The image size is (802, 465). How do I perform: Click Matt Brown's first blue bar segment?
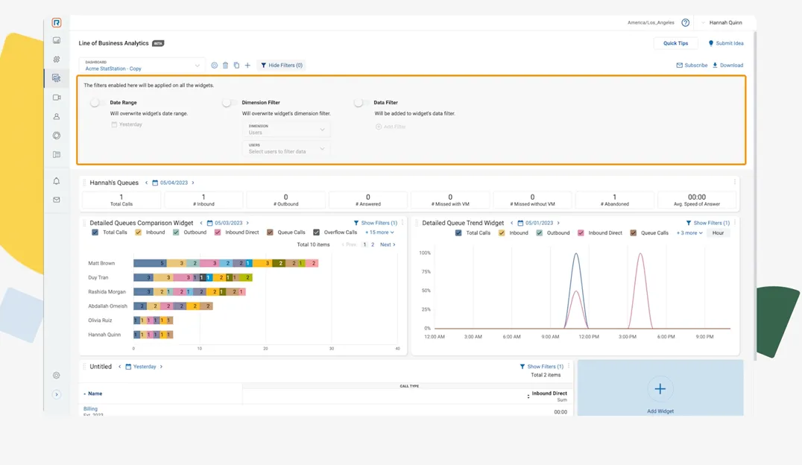(149, 263)
